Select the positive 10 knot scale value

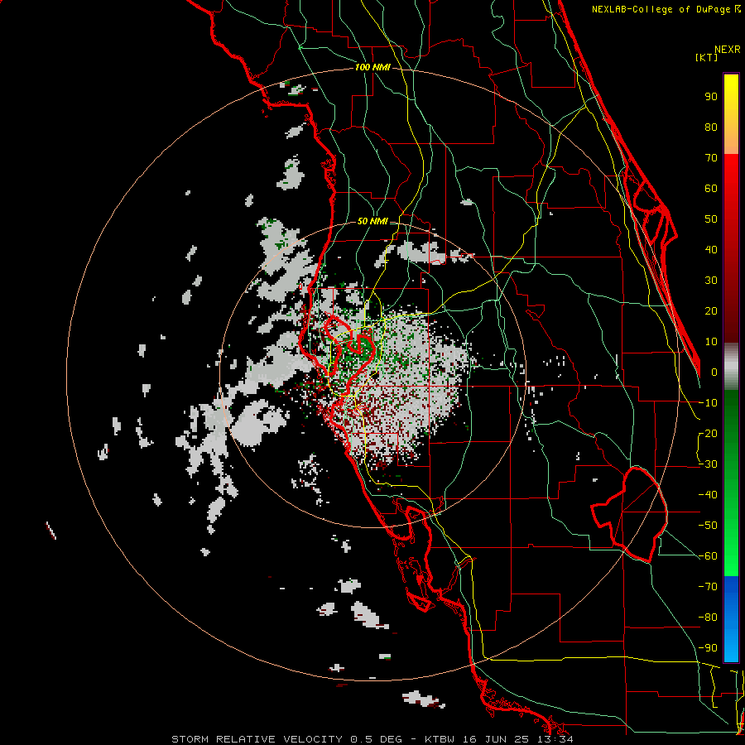point(711,342)
